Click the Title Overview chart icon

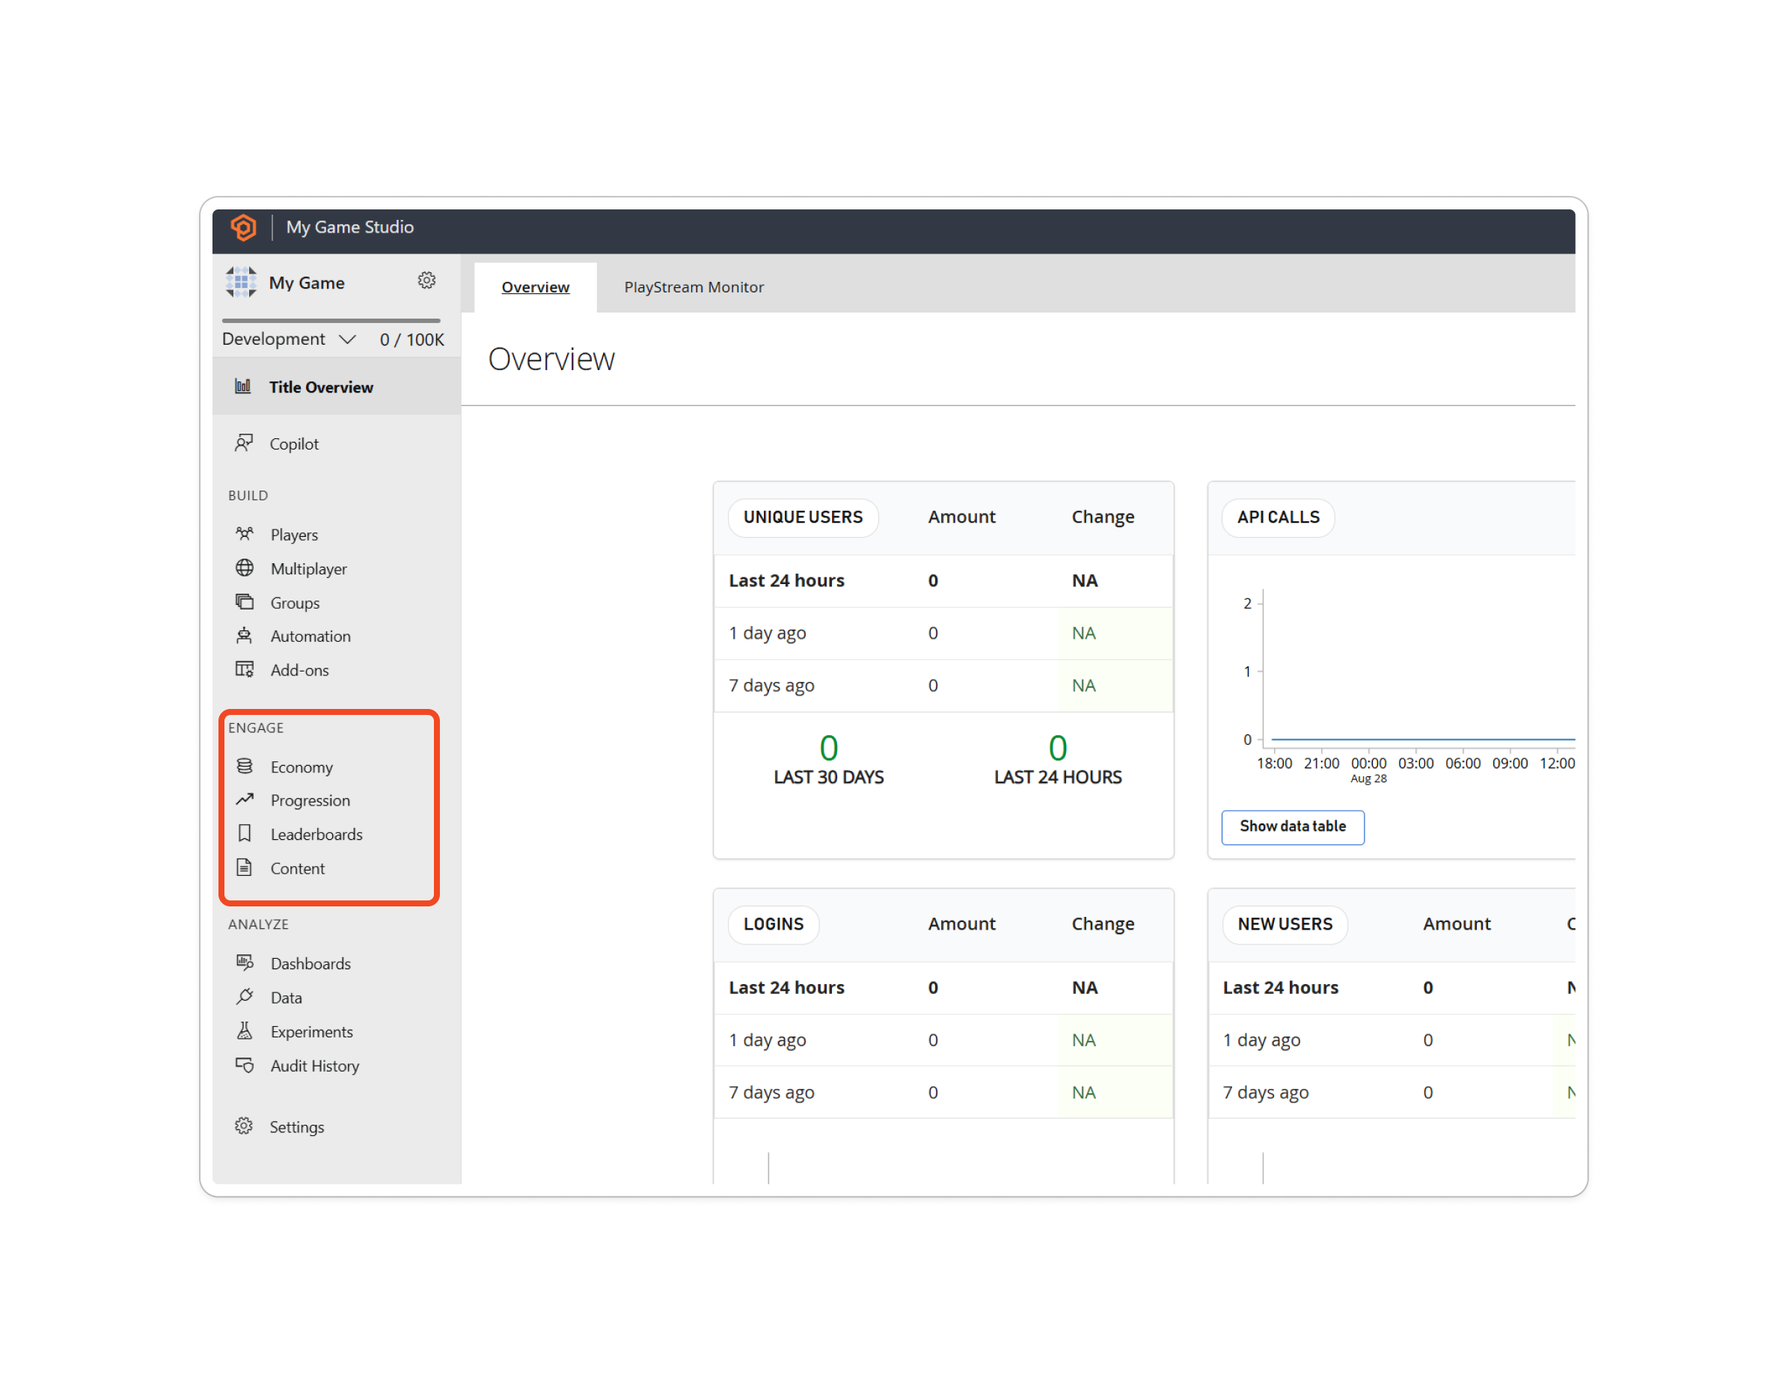(242, 386)
